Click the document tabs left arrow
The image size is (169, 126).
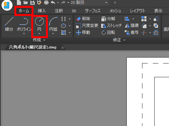tap(3, 47)
